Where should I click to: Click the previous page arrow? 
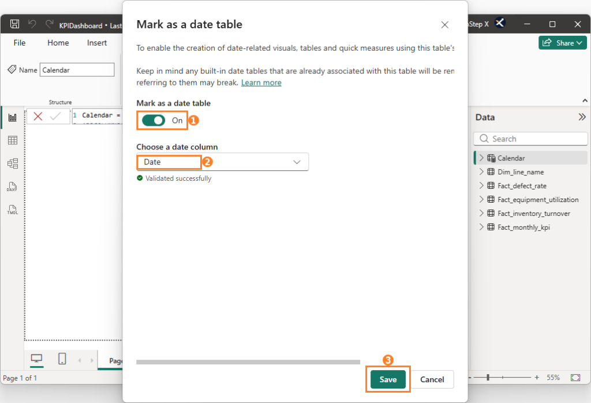[x=80, y=360]
